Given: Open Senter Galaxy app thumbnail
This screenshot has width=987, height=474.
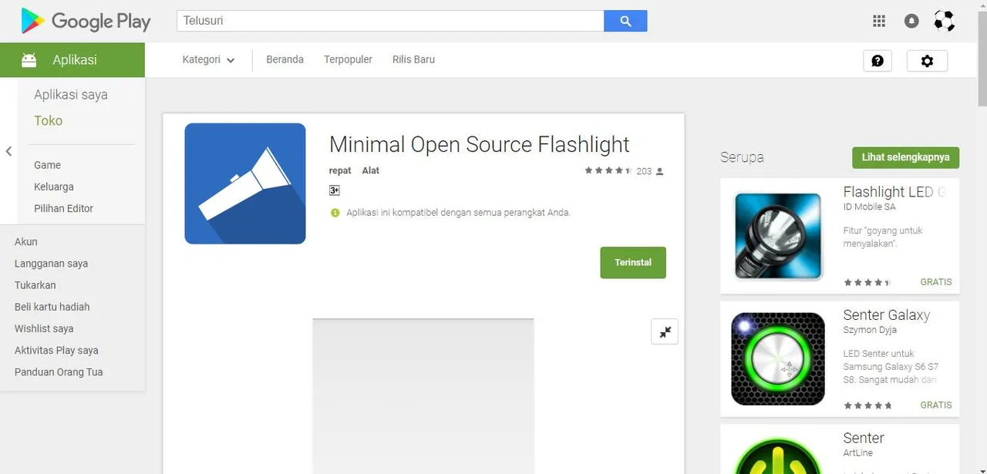Looking at the screenshot, I should (778, 358).
